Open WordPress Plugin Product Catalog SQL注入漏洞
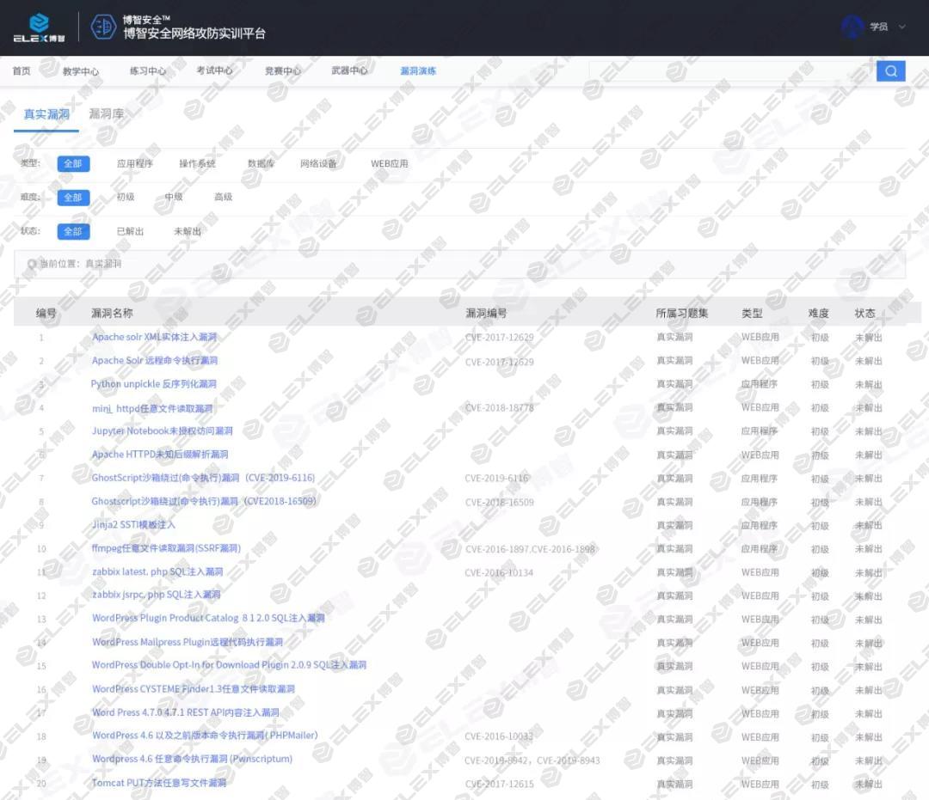Image resolution: width=929 pixels, height=800 pixels. click(208, 619)
